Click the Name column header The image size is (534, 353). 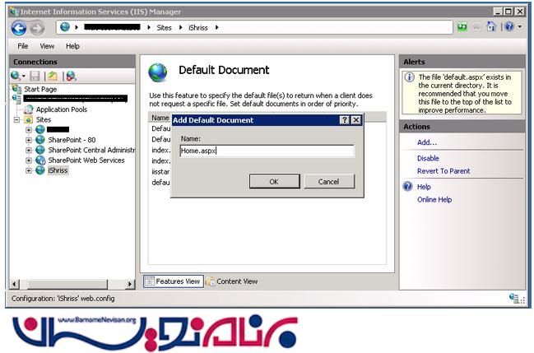coord(160,118)
